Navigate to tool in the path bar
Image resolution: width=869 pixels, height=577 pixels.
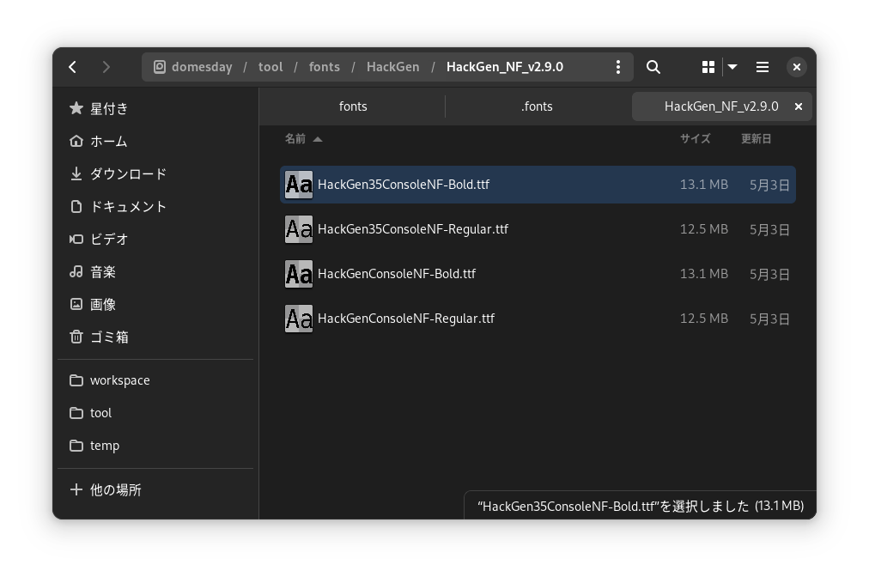click(270, 67)
